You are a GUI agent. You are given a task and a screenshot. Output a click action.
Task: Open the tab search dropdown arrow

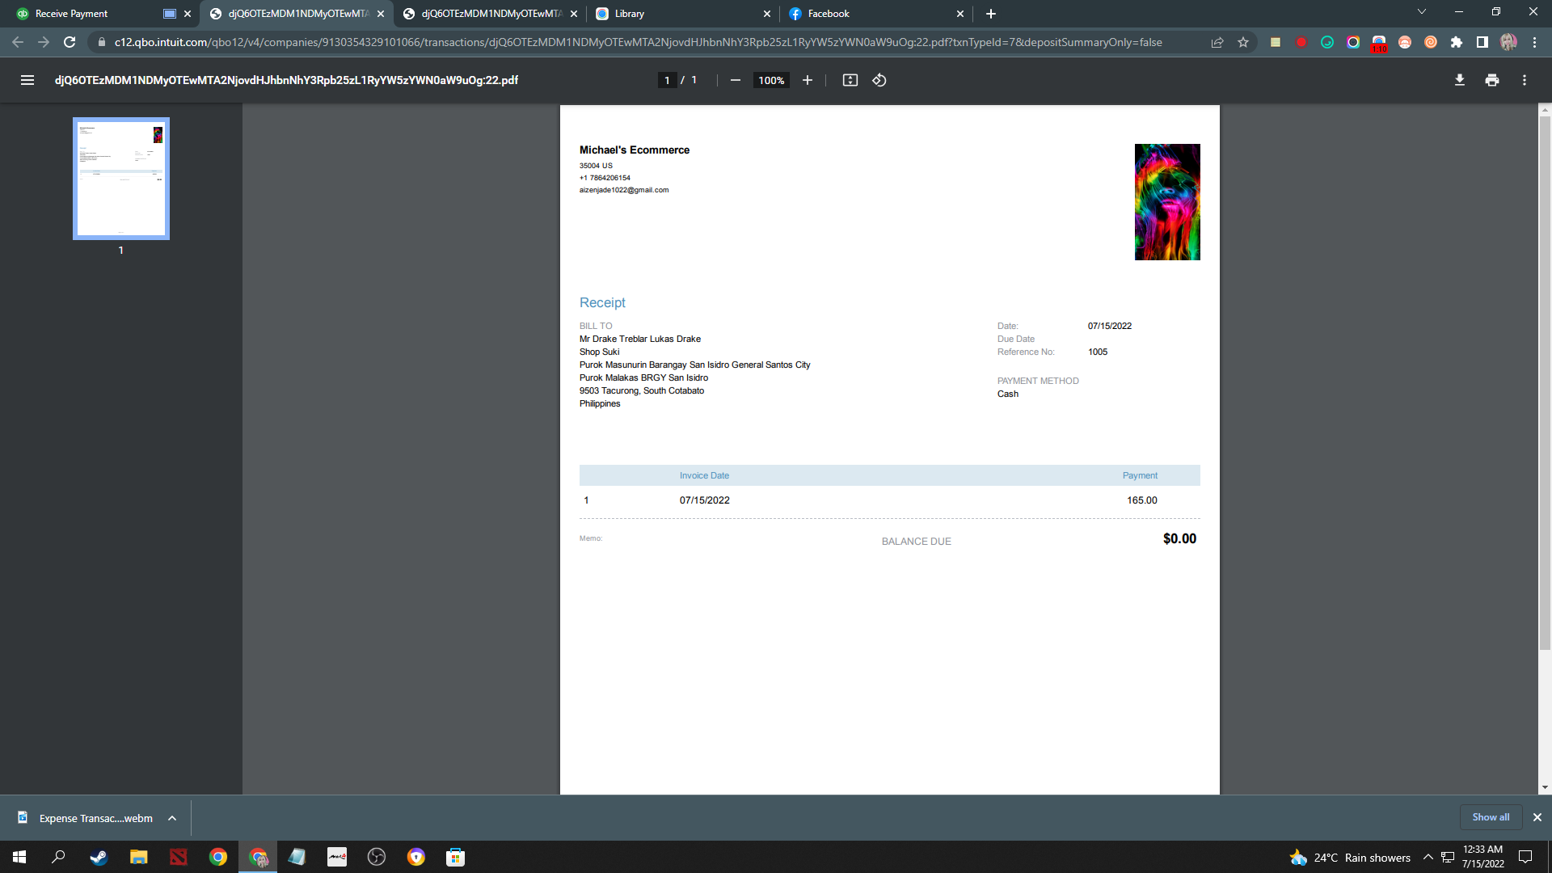click(x=1421, y=12)
